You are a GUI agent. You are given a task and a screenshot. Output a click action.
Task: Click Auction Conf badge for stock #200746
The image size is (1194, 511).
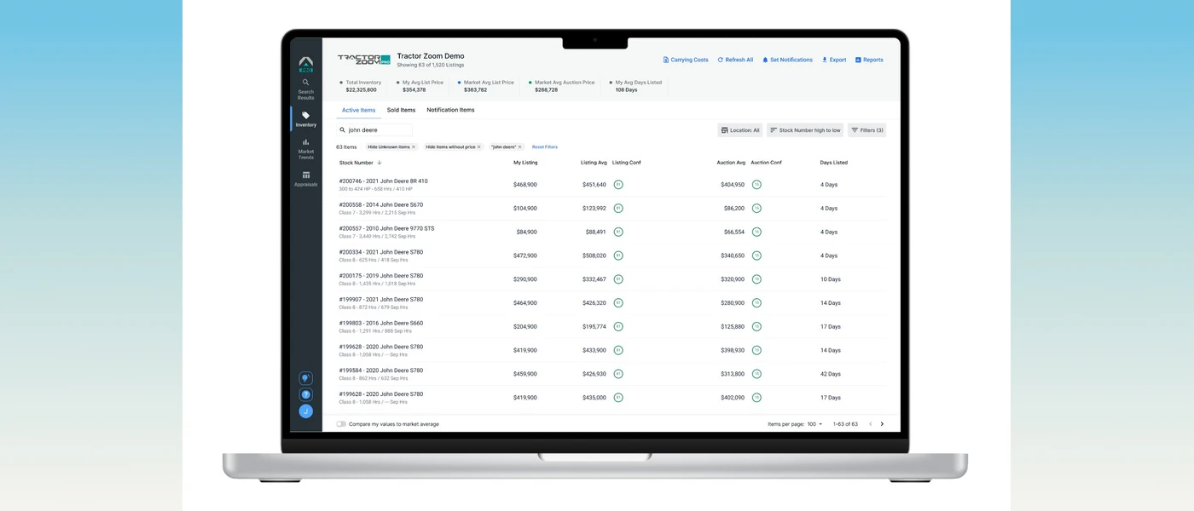pyautogui.click(x=756, y=184)
